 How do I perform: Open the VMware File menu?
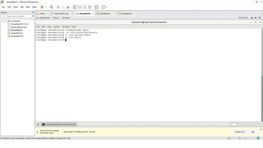click(4, 7)
